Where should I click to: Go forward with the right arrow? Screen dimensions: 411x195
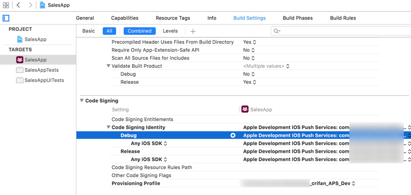point(30,5)
